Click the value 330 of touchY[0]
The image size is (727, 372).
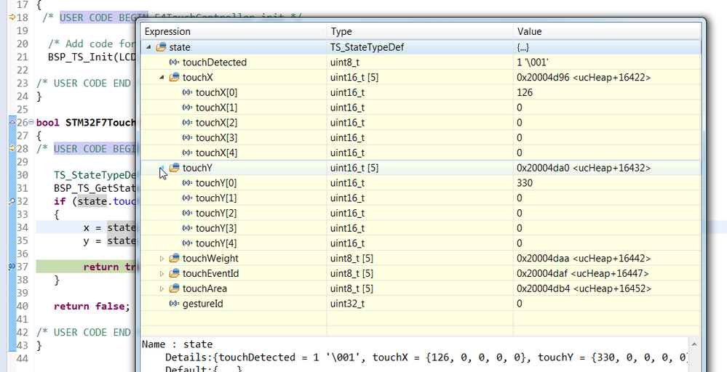[x=525, y=183]
